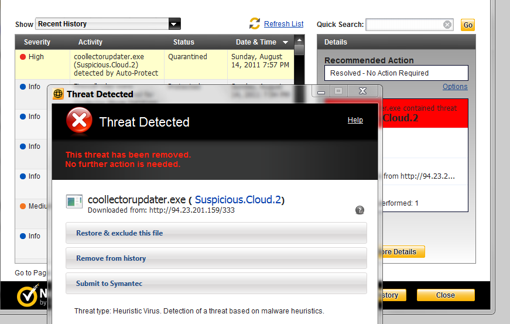Click the Refresh List arrows icon

[x=255, y=23]
